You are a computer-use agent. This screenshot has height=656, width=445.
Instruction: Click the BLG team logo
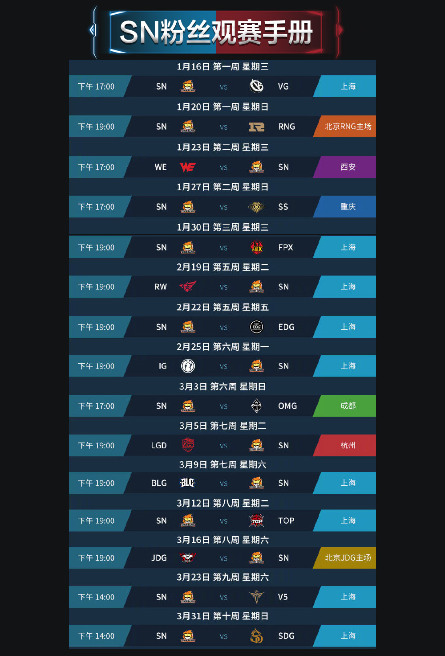pyautogui.click(x=188, y=483)
